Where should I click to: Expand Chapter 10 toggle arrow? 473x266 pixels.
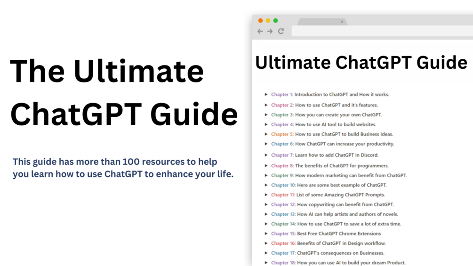click(266, 185)
